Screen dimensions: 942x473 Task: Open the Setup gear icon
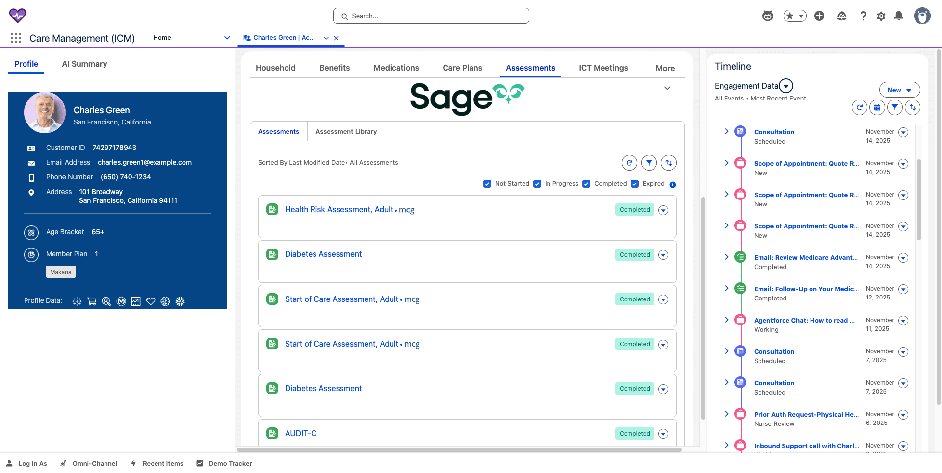(881, 16)
